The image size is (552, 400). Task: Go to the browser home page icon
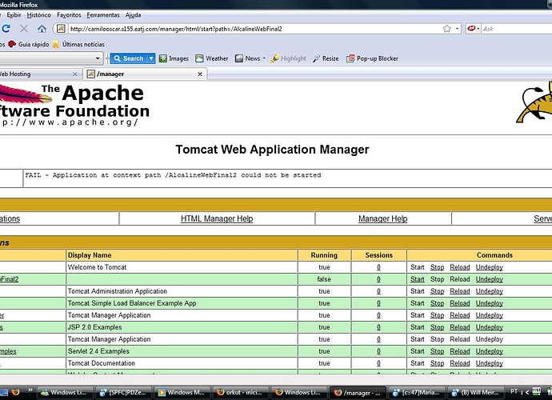(x=42, y=29)
